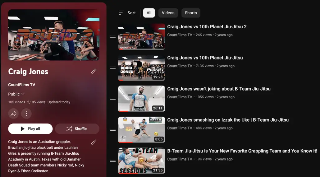This screenshot has width=320, height=177.
Task: Click CountFilms TV beside 19K views
Action: pos(180,159)
